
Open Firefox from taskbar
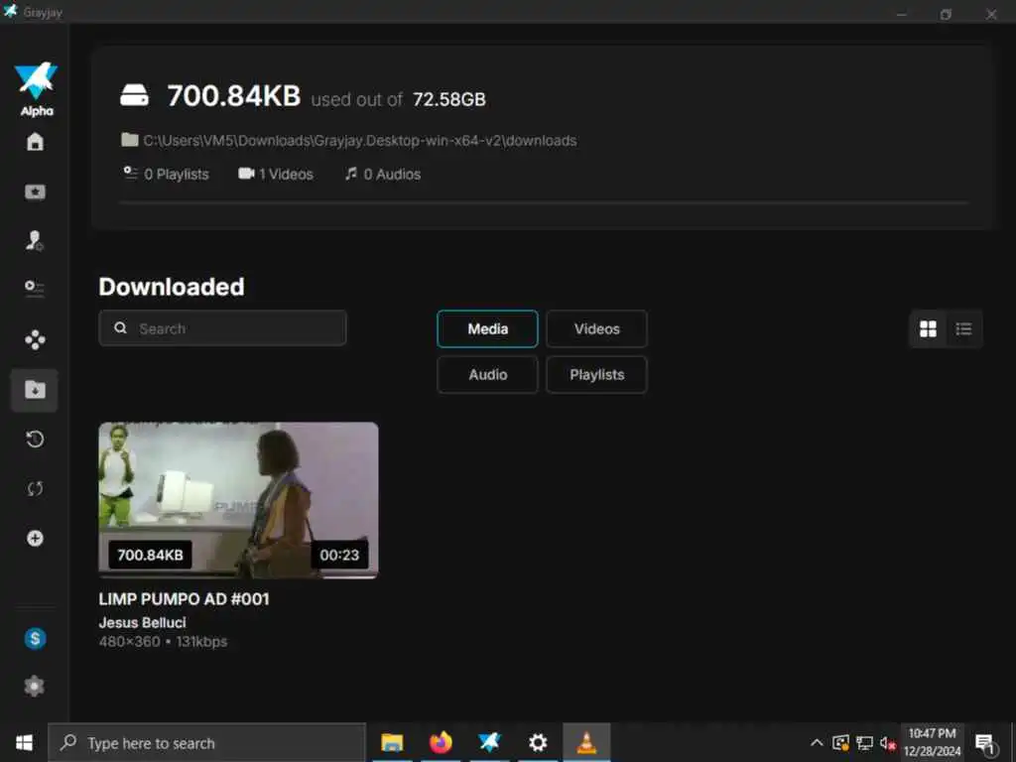(x=441, y=742)
